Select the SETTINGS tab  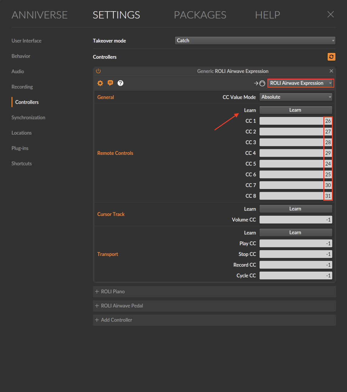click(116, 15)
